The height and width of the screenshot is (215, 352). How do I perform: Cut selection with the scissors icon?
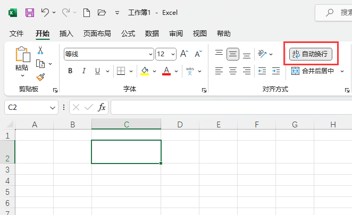click(x=40, y=50)
